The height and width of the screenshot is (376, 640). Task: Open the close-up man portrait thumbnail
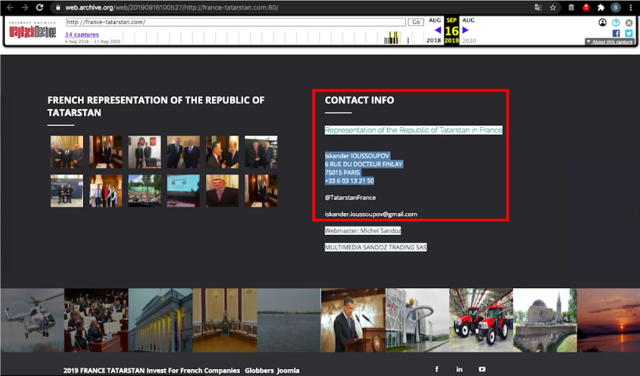(x=222, y=191)
